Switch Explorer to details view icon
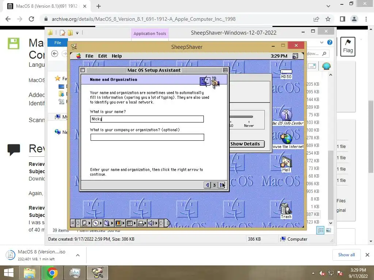374x280 pixels. point(320,230)
